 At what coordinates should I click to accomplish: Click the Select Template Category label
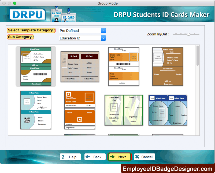click(x=31, y=30)
